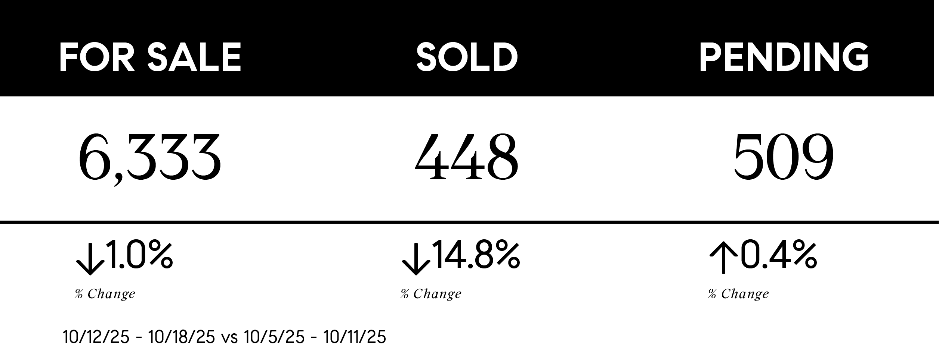Click the 10/12/25 - 10/18/25 date range
This screenshot has height=359, width=939.
point(139,338)
